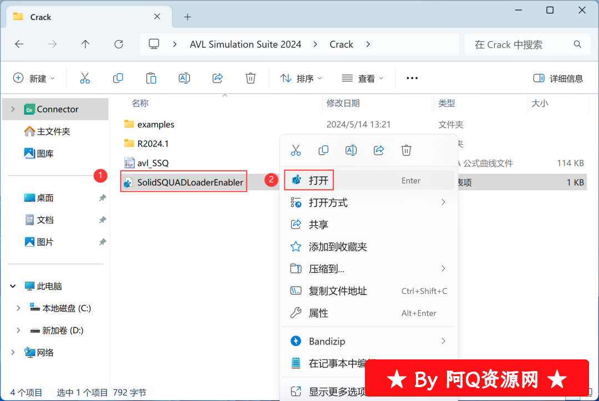599x401 pixels.
Task: Open the 查看 view dropdown
Action: click(362, 78)
